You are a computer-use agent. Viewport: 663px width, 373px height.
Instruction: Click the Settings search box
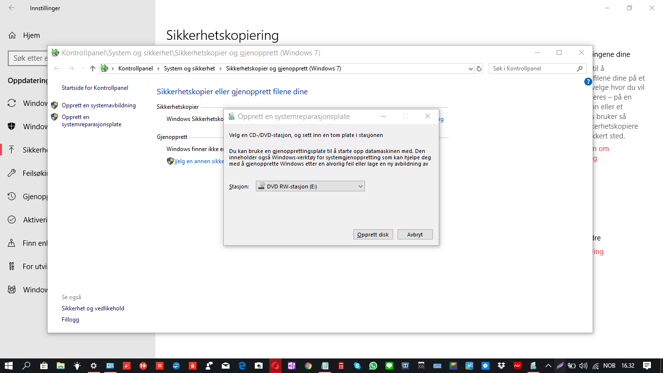coord(28,58)
